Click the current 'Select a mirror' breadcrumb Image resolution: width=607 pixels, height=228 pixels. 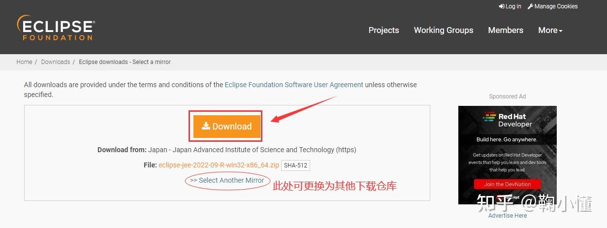click(x=125, y=62)
